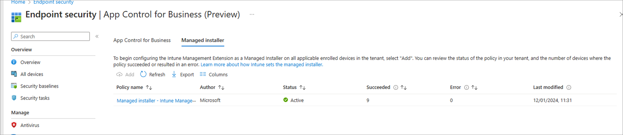Viewport: 623px width, 135px height.
Task: Click the green Active status check icon
Action: pyautogui.click(x=286, y=100)
